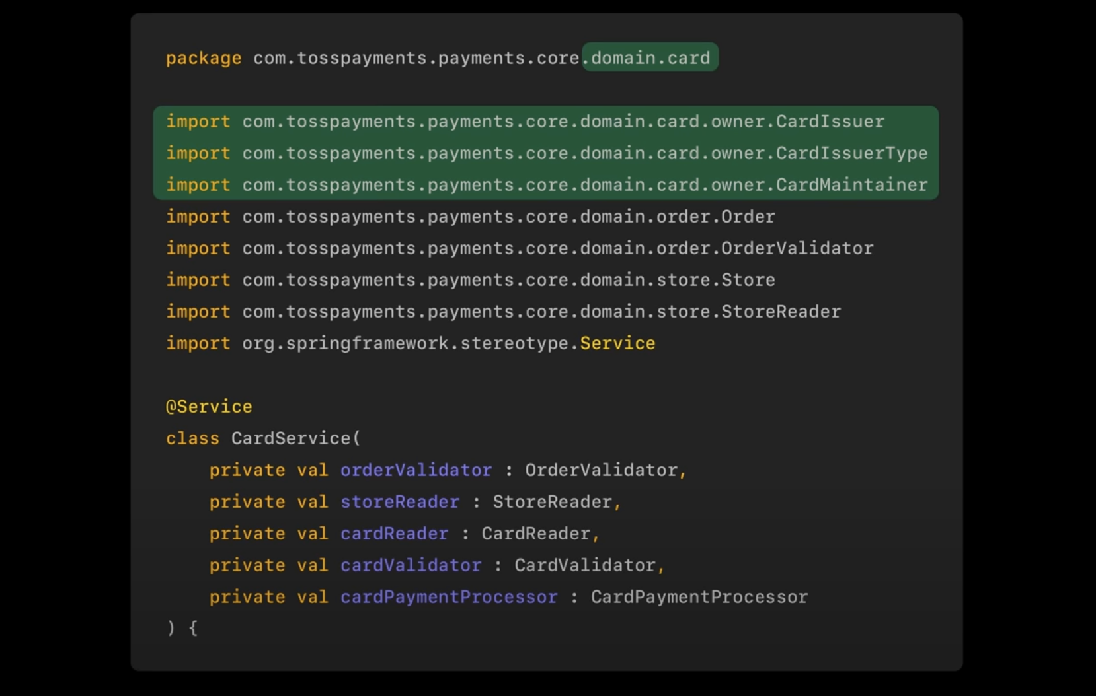
Task: Click CardMaintainer in the import statement
Action: (851, 185)
